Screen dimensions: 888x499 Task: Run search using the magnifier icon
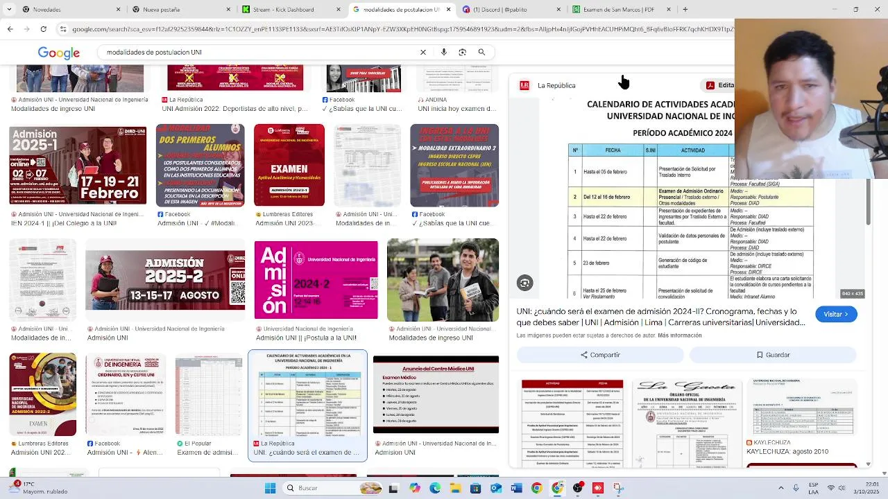(481, 52)
